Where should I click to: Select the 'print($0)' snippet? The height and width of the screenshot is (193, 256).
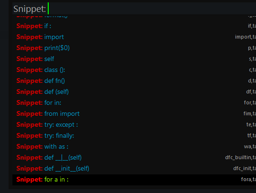click(134, 48)
